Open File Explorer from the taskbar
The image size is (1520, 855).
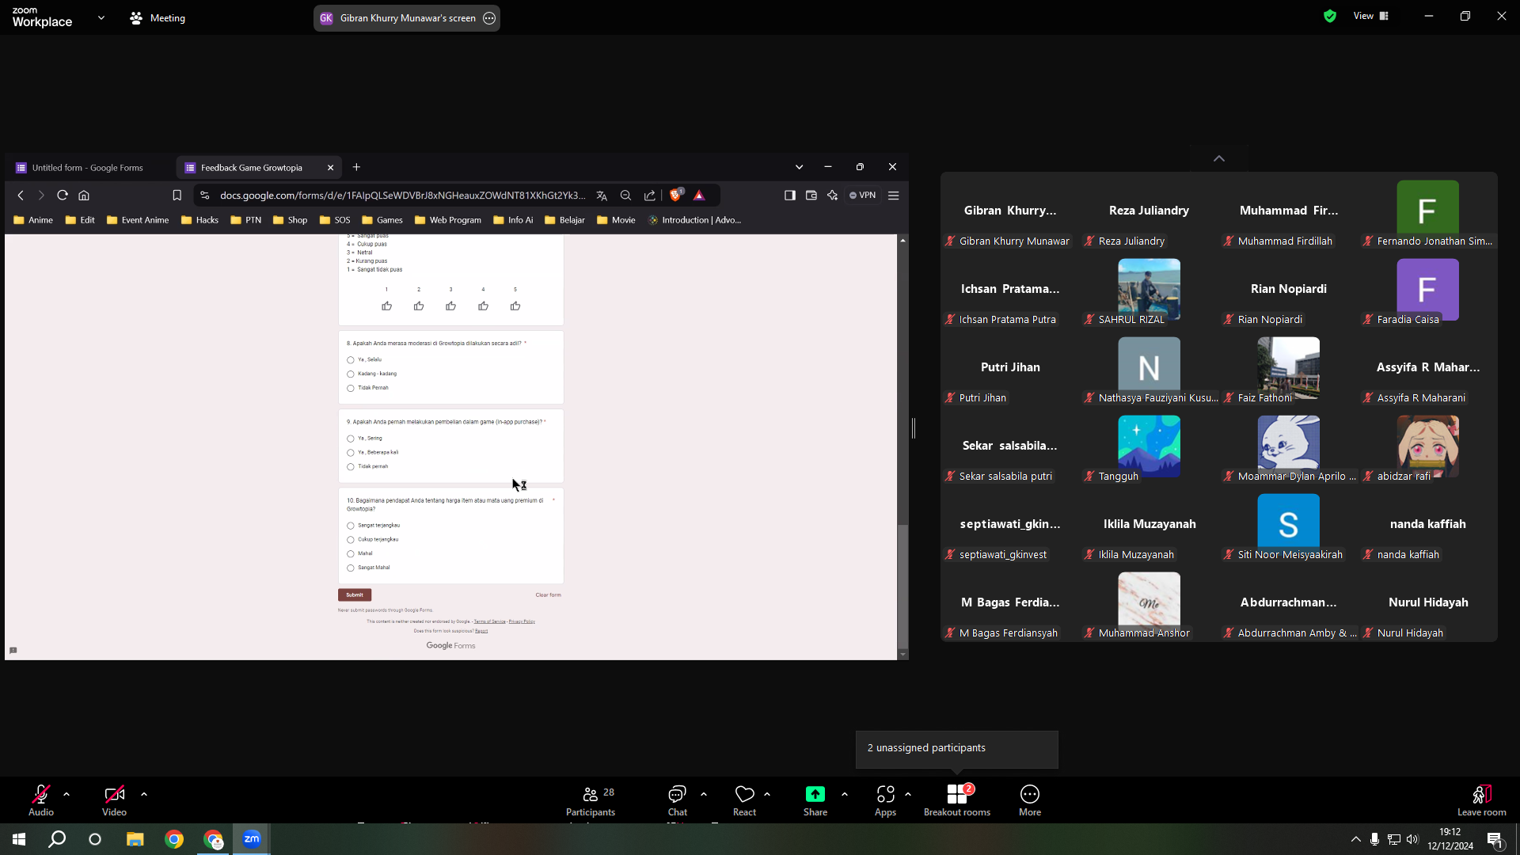135,839
